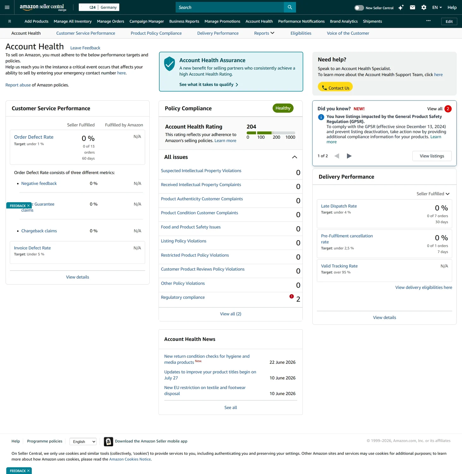Open the Germany marketplace switcher
Screen dimensions: 462x474
(99, 7)
